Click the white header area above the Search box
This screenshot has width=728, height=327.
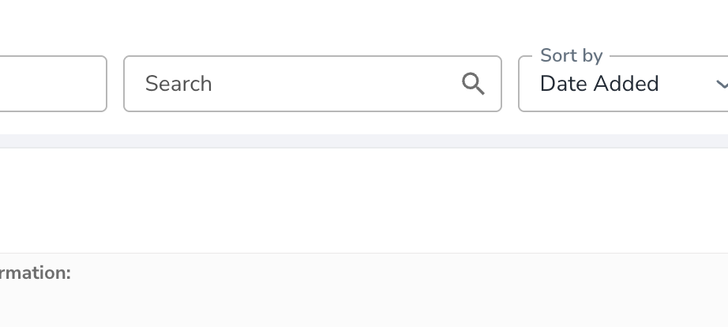click(313, 27)
